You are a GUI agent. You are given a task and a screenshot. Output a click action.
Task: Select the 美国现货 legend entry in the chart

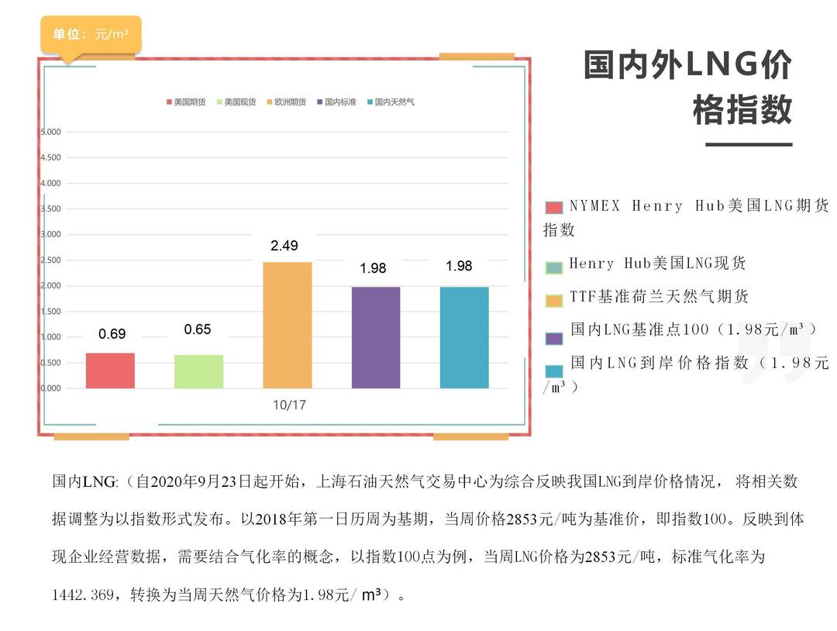click(x=236, y=102)
